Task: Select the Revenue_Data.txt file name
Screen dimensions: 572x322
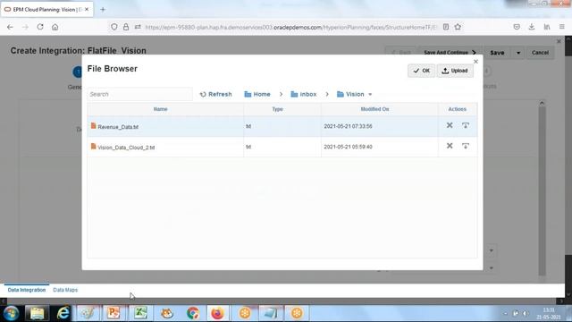Action: coord(118,127)
